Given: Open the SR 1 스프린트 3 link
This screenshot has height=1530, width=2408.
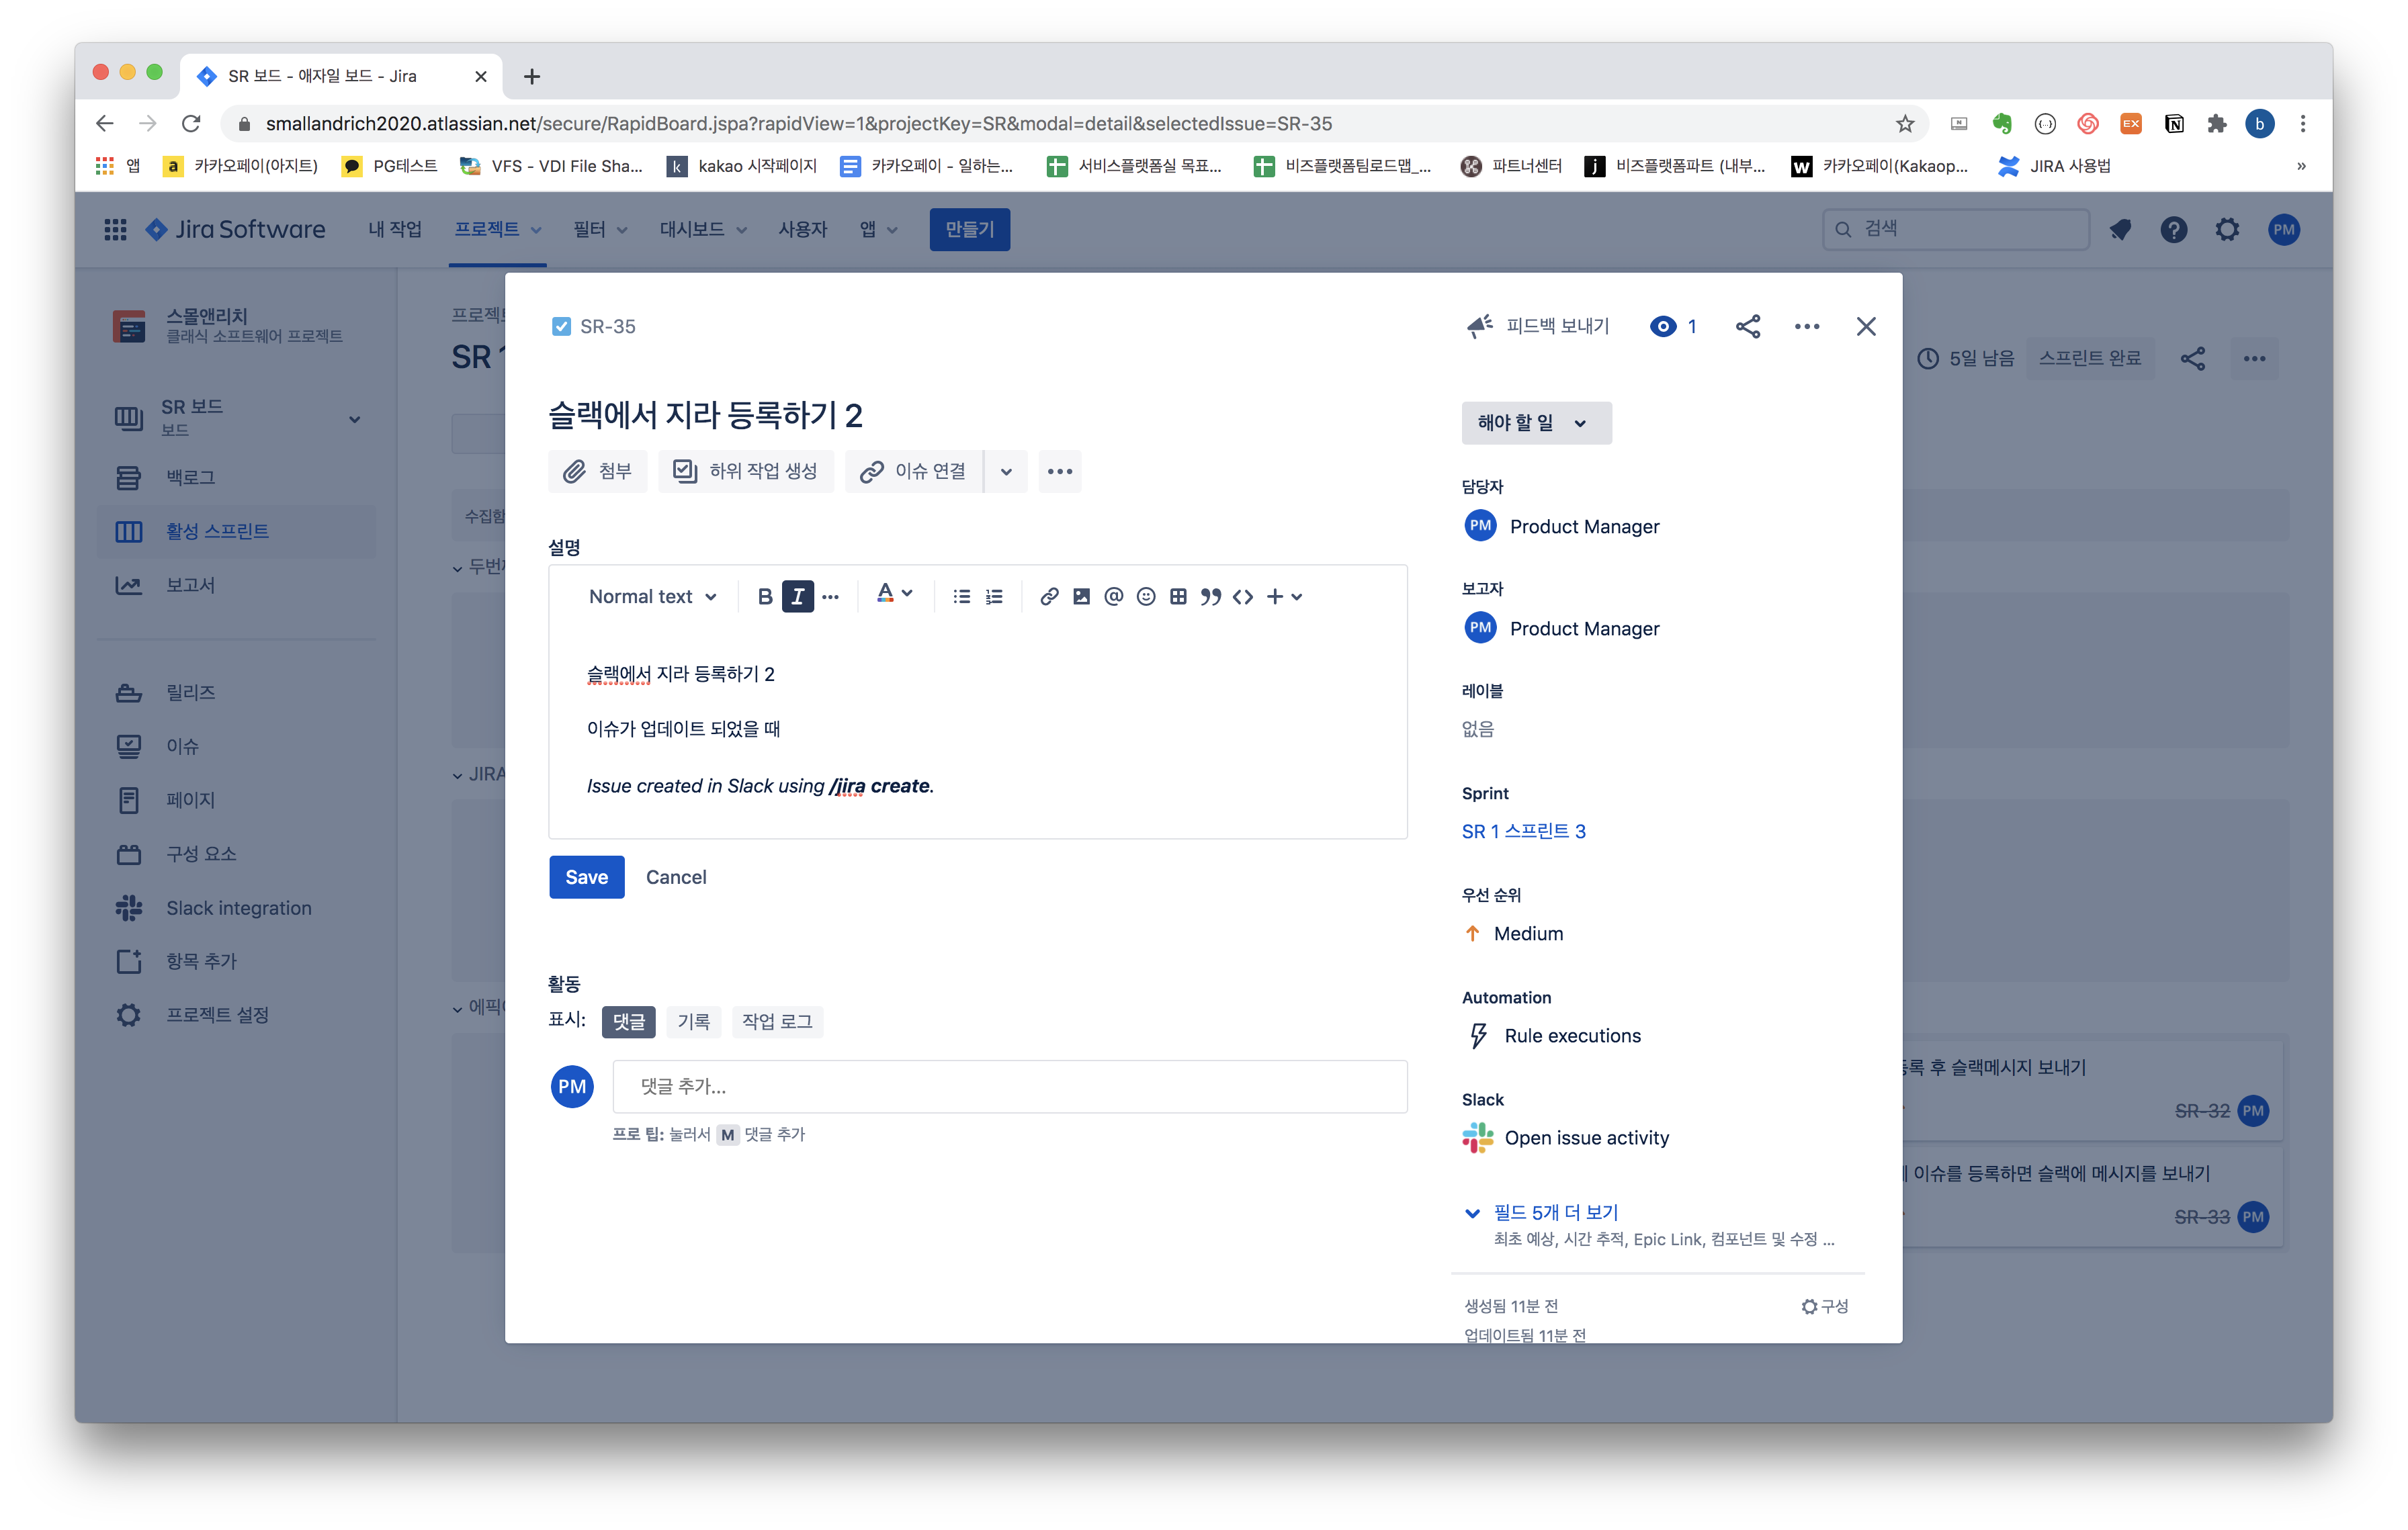Looking at the screenshot, I should (1523, 831).
